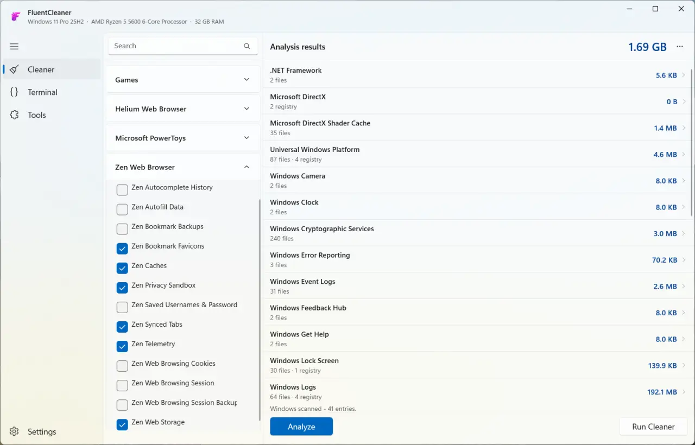Click the FluentCleaner app logo

click(x=15, y=16)
